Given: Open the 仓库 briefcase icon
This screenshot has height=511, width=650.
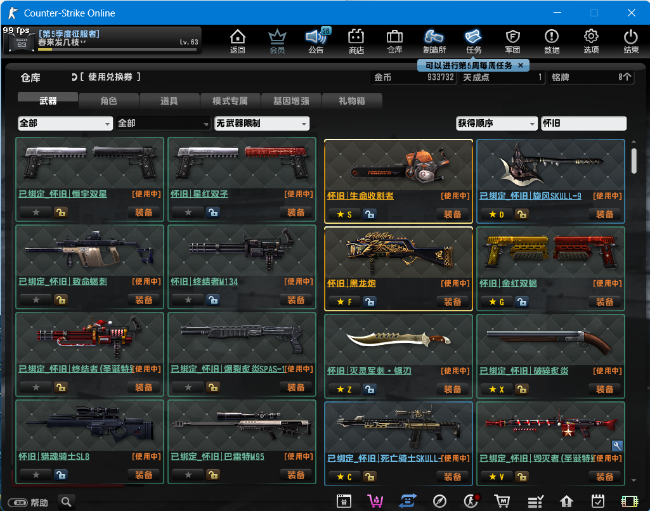Looking at the screenshot, I should (x=394, y=41).
